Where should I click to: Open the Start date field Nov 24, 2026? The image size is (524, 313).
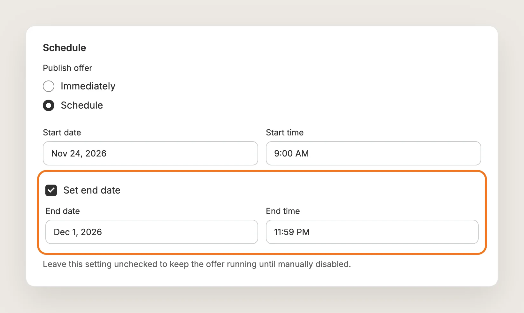[150, 153]
